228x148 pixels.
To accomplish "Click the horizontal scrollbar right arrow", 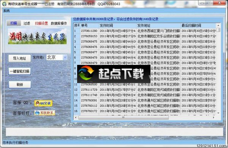I will click(214, 117).
